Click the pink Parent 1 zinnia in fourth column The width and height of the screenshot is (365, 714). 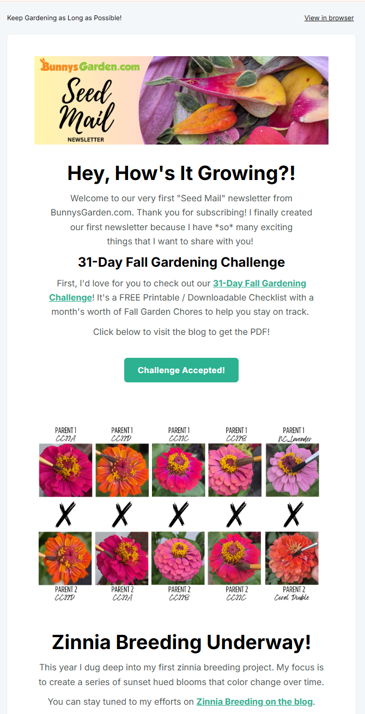(x=235, y=470)
